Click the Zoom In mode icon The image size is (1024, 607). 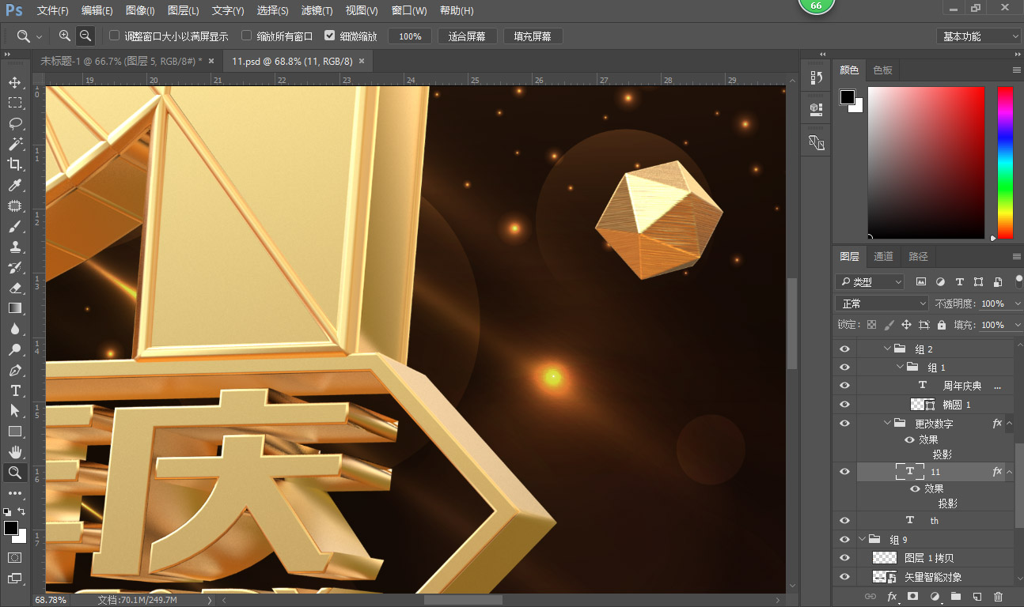coord(65,36)
